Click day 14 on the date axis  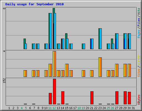pos(62,108)
